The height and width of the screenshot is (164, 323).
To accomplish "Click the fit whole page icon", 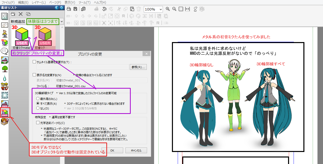I will [181, 9].
